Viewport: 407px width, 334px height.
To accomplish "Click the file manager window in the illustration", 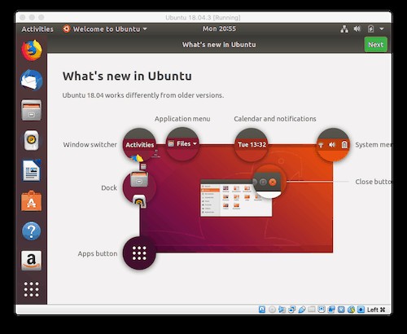I will tap(236, 198).
